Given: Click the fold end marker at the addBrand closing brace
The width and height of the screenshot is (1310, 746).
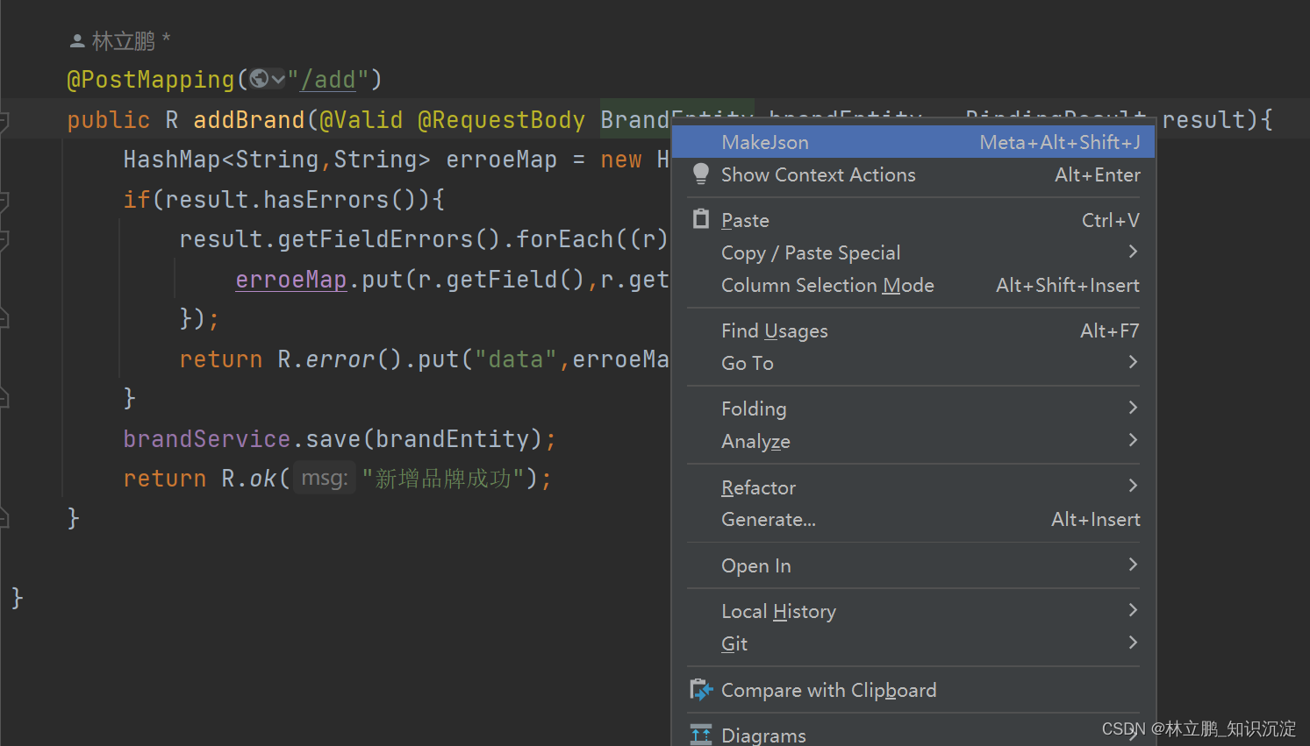Looking at the screenshot, I should 4,518.
